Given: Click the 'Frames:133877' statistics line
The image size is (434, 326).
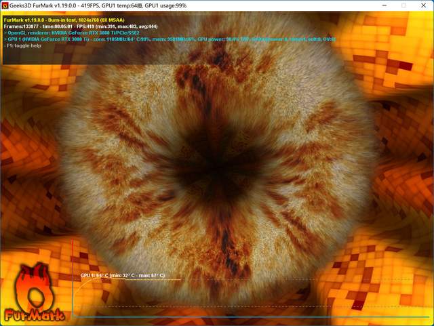Looking at the screenshot, I should 81,26.
